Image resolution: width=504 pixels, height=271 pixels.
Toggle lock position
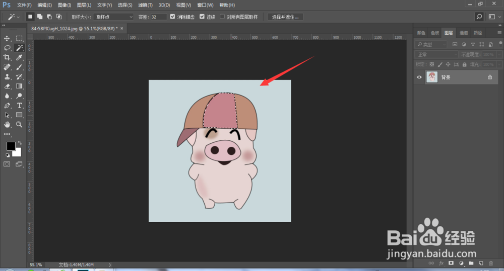click(x=448, y=64)
